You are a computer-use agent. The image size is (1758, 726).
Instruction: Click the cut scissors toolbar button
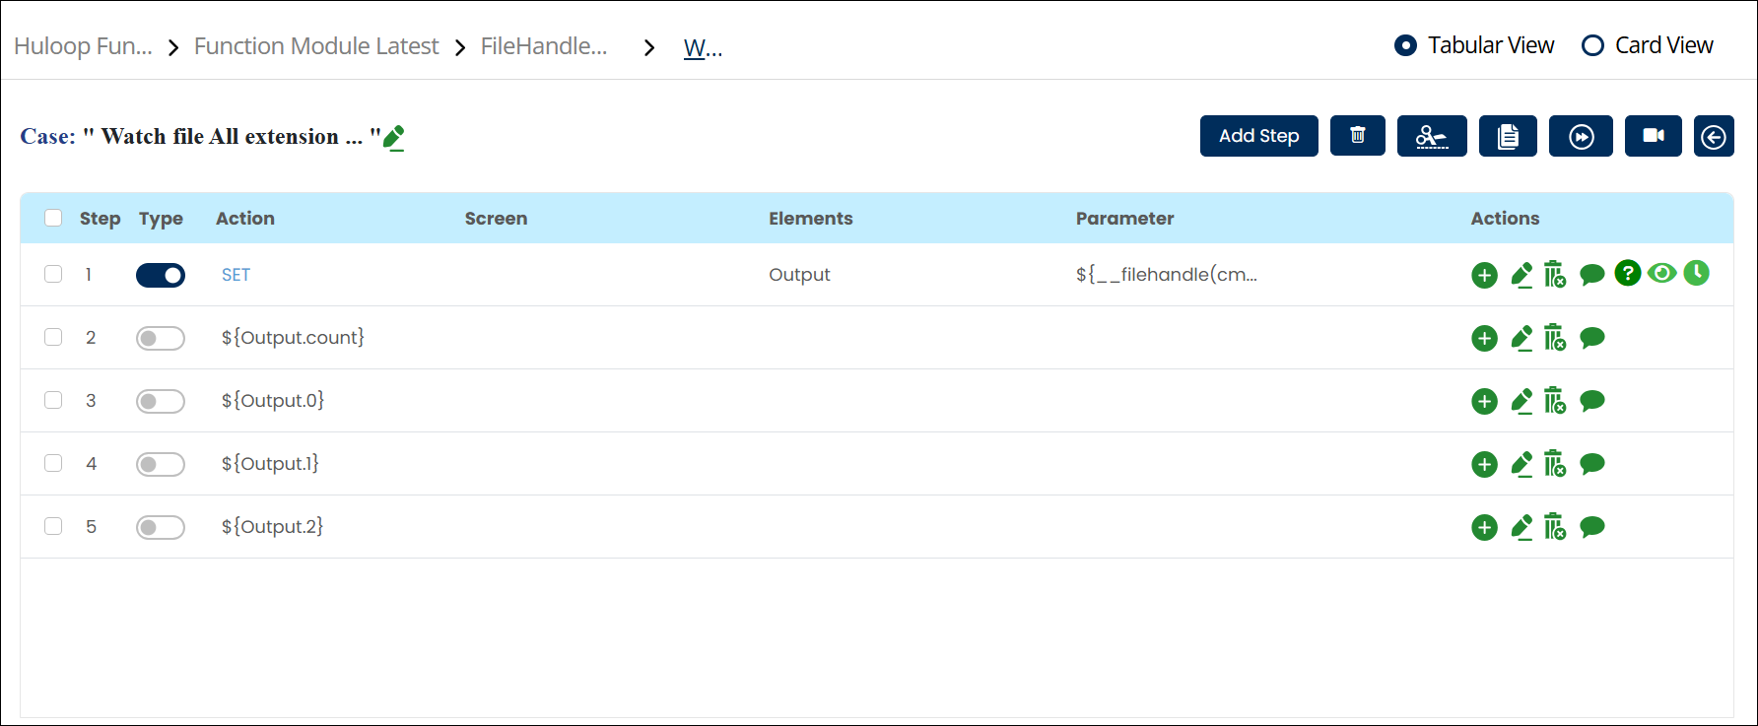point(1431,136)
